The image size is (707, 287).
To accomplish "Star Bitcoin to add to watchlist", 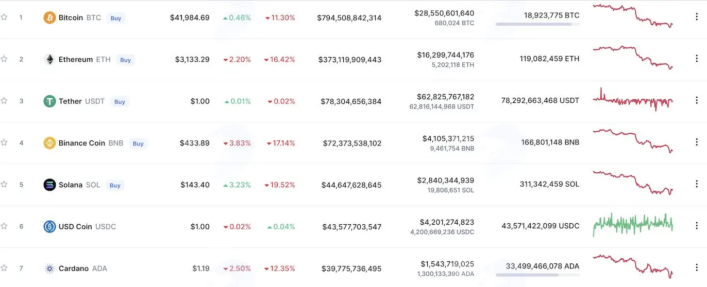I will point(4,17).
